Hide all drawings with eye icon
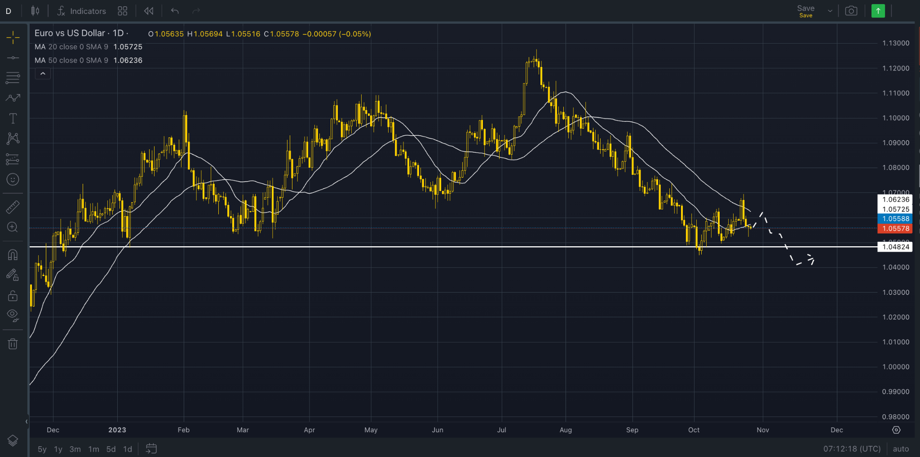The height and width of the screenshot is (457, 920). pos(13,316)
